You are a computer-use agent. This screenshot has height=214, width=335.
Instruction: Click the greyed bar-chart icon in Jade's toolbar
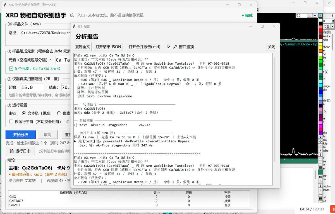pos(320,181)
